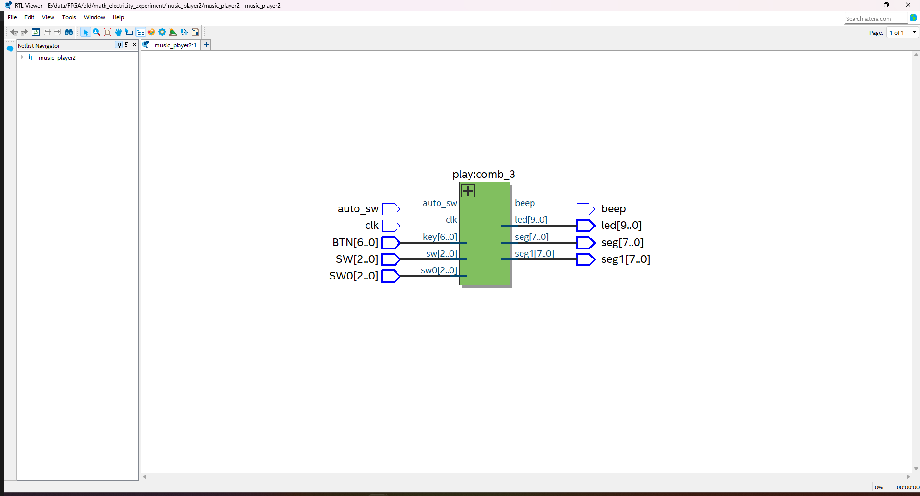Select music_player2 in Netlist Navigator
Image resolution: width=920 pixels, height=496 pixels.
tap(57, 58)
